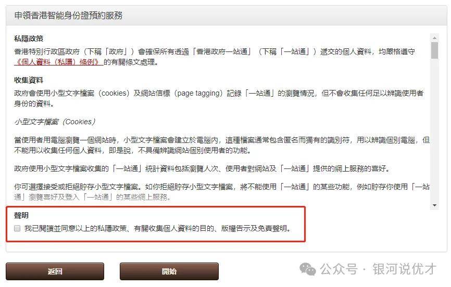Click the scrollbar down arrow

(x=434, y=205)
